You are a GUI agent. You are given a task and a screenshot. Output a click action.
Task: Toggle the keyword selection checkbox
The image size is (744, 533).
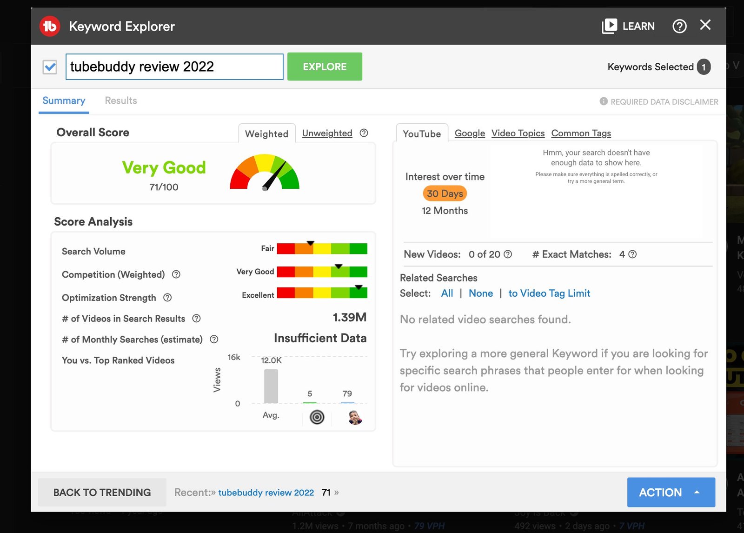tap(50, 67)
